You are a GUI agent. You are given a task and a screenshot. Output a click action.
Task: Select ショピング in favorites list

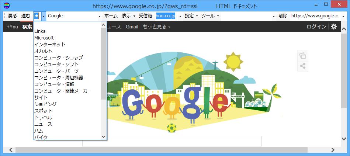click(x=45, y=104)
